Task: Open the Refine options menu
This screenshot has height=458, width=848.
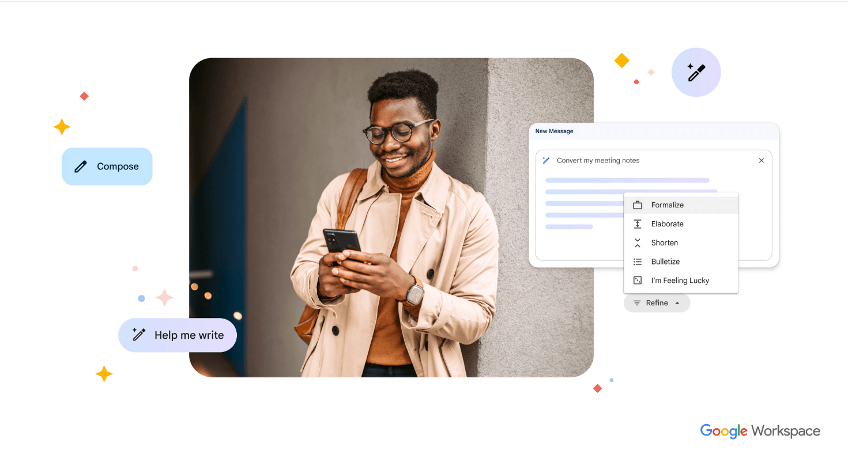Action: pos(657,302)
